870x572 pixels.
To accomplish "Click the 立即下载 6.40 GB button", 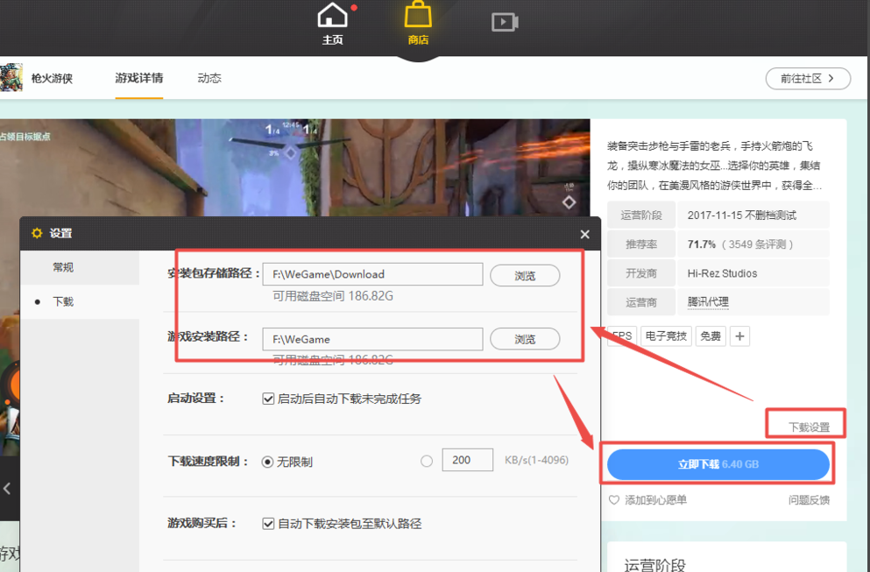I will (x=718, y=464).
